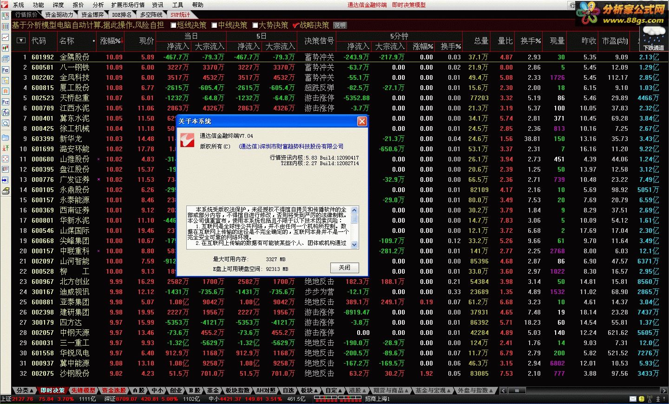Click the 上证 index value in status bar
This screenshot has height=404, width=669.
pyautogui.click(x=23, y=399)
